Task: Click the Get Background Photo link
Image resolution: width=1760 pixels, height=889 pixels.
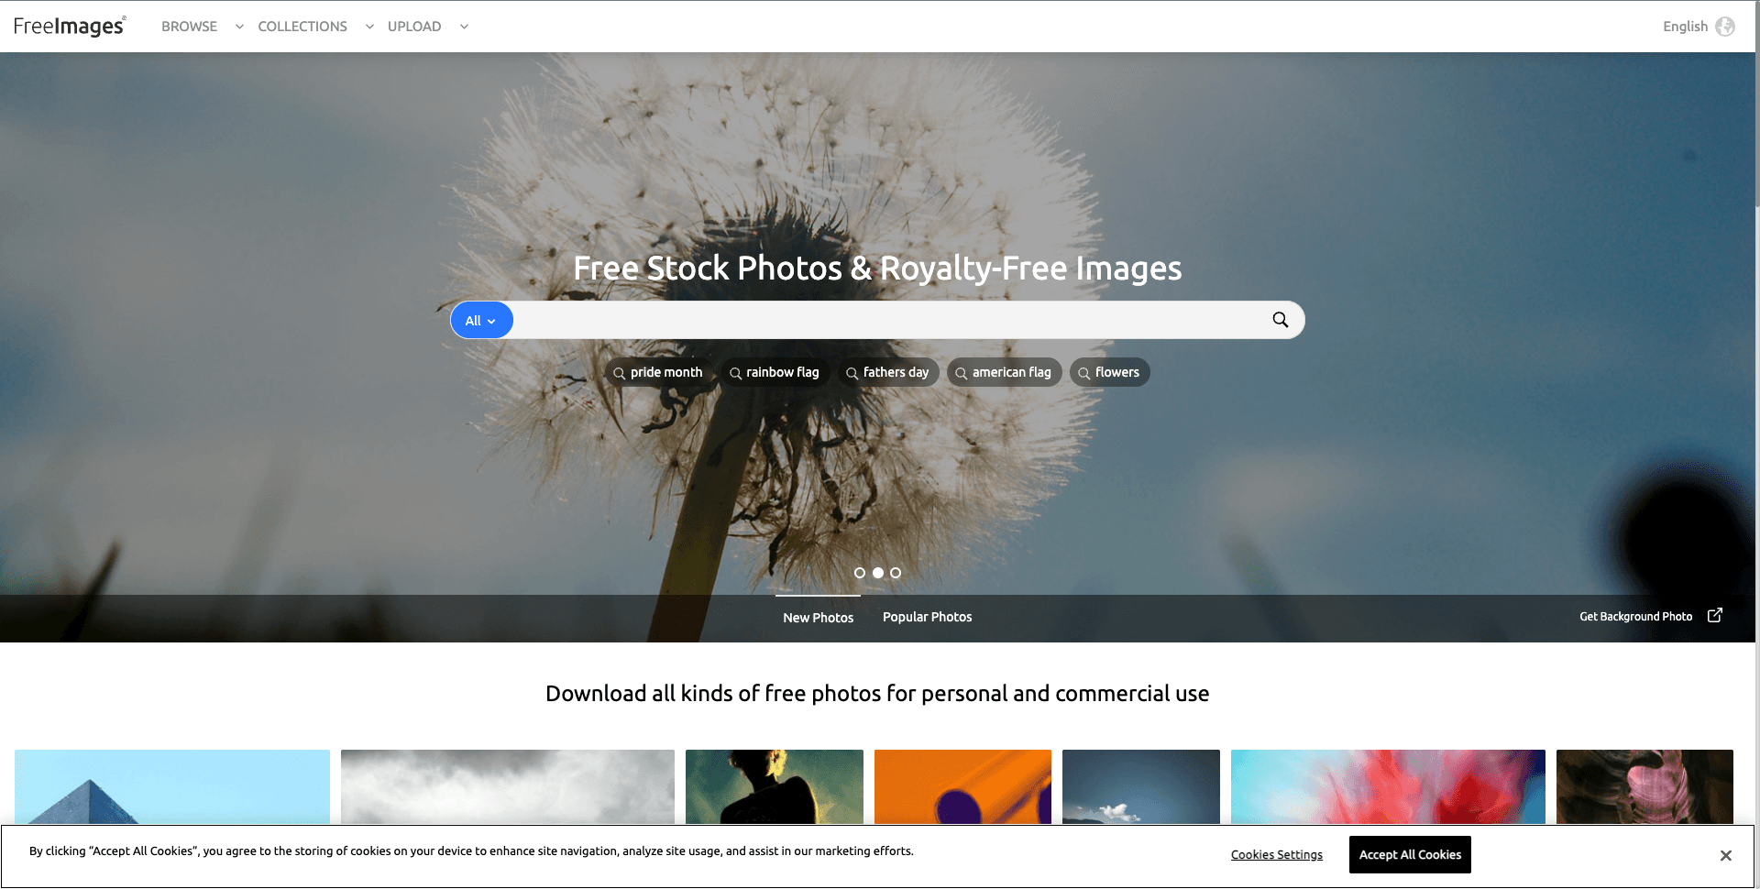Action: pyautogui.click(x=1635, y=617)
